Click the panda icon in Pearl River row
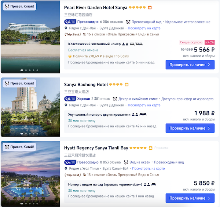The image size is (220, 207). click(x=128, y=22)
